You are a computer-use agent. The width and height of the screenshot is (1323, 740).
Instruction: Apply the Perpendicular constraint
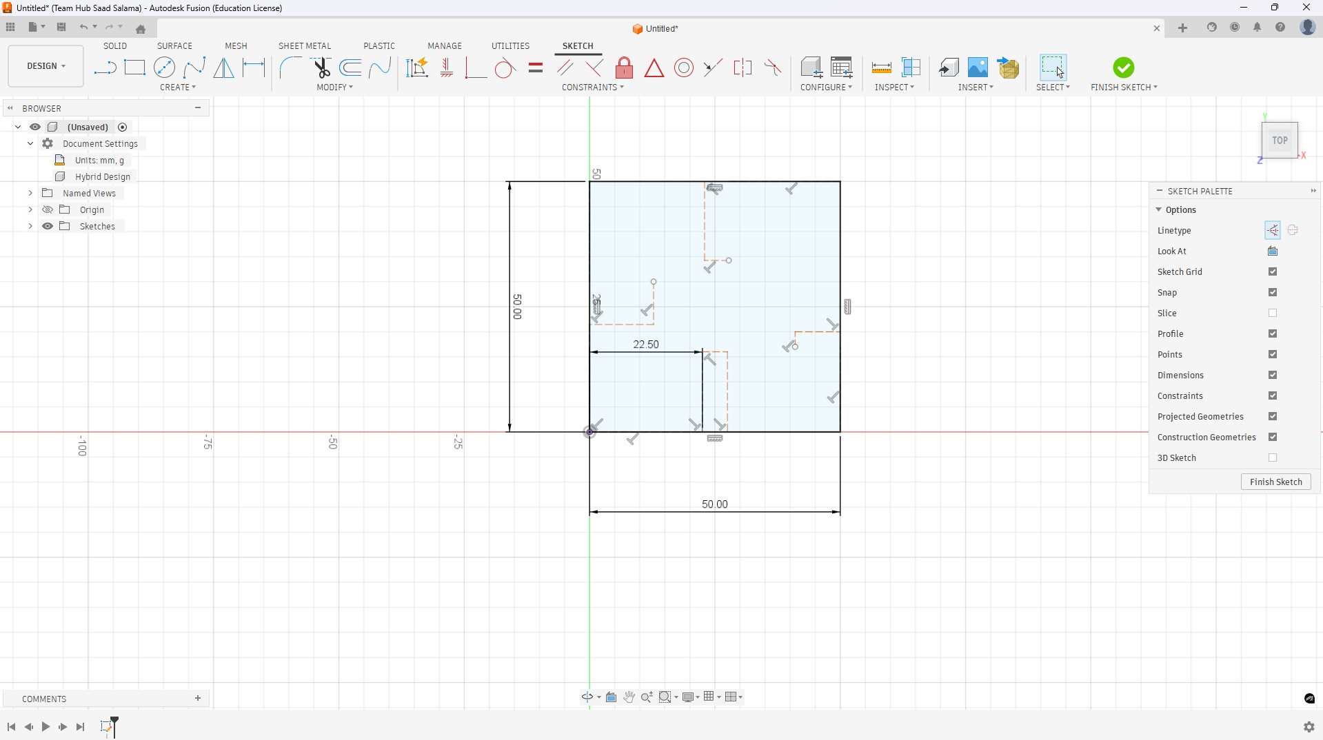pos(594,68)
